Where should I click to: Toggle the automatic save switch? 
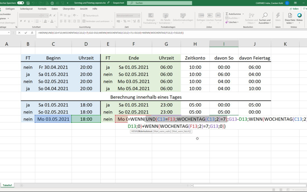[x=20, y=3]
